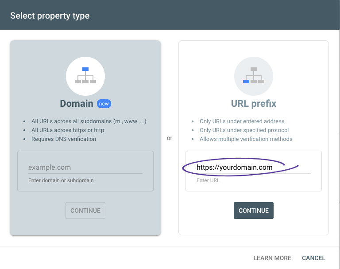Click "All URLs across https or http"
This screenshot has height=269, width=340.
pyautogui.click(x=68, y=130)
